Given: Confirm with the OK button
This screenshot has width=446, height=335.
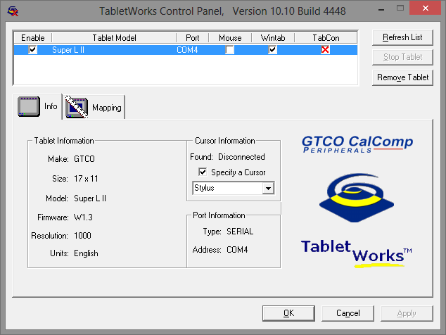Looking at the screenshot, I should [x=288, y=313].
